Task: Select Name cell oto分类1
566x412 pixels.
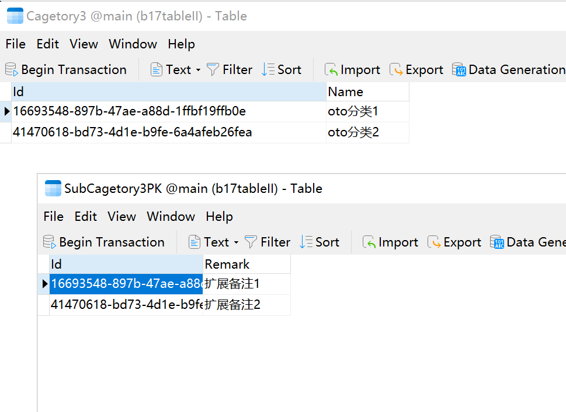Action: pyautogui.click(x=367, y=112)
